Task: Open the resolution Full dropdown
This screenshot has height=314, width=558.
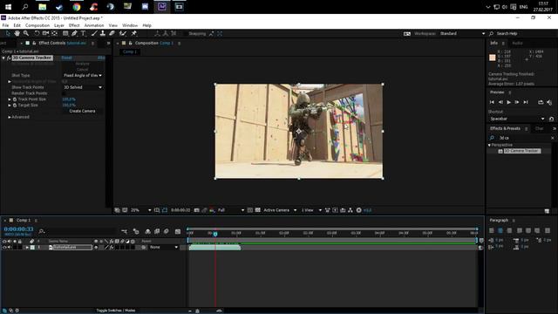Action: point(230,210)
